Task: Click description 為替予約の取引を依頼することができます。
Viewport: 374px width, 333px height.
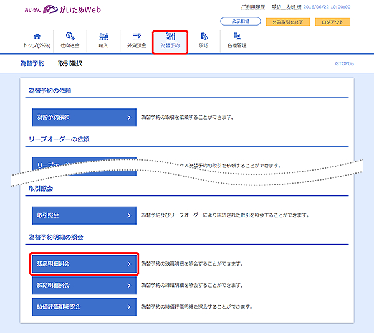Action: click(x=188, y=117)
